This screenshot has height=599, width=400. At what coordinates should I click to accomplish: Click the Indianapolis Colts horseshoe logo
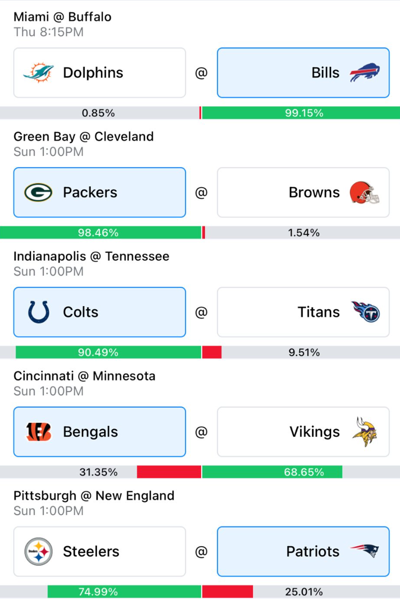[39, 312]
